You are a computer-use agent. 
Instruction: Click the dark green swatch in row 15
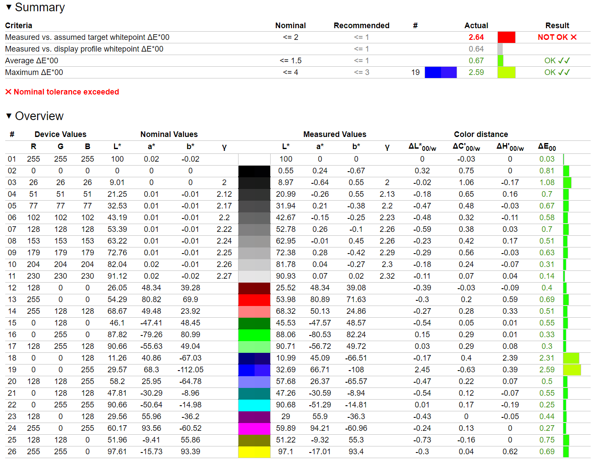tap(254, 323)
